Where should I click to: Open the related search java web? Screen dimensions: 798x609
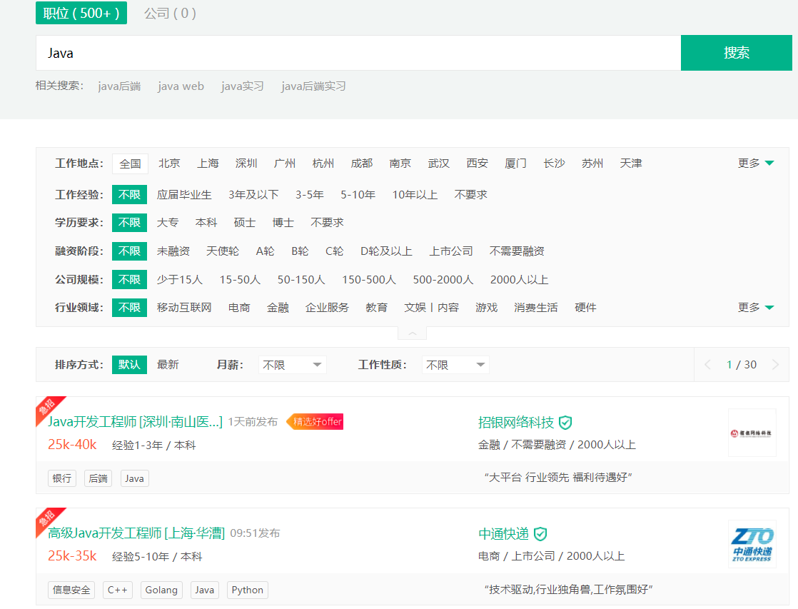pos(181,86)
